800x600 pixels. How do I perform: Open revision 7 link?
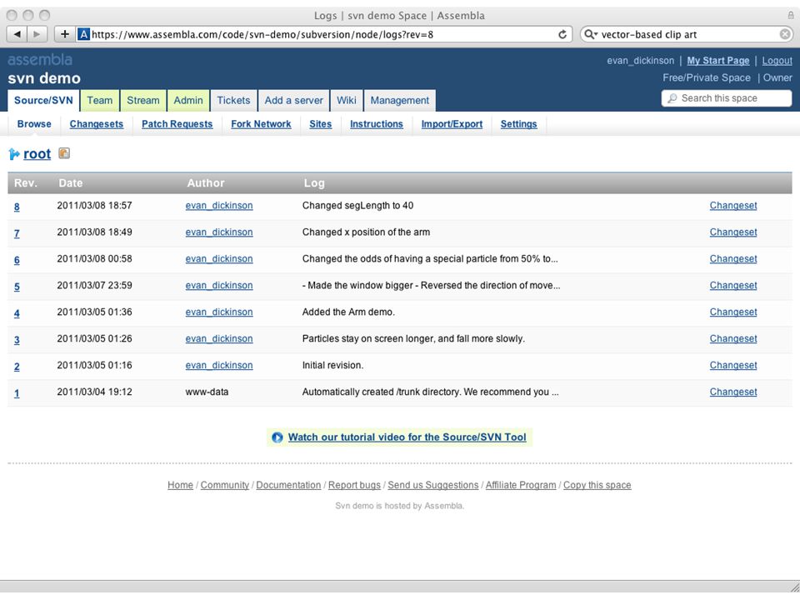tap(17, 233)
